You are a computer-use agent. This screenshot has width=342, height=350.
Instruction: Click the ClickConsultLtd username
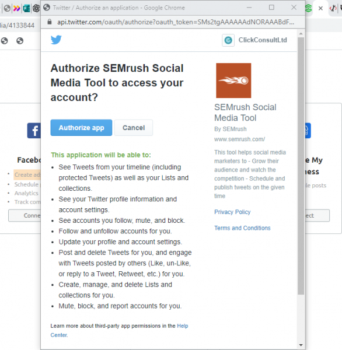pos(263,40)
